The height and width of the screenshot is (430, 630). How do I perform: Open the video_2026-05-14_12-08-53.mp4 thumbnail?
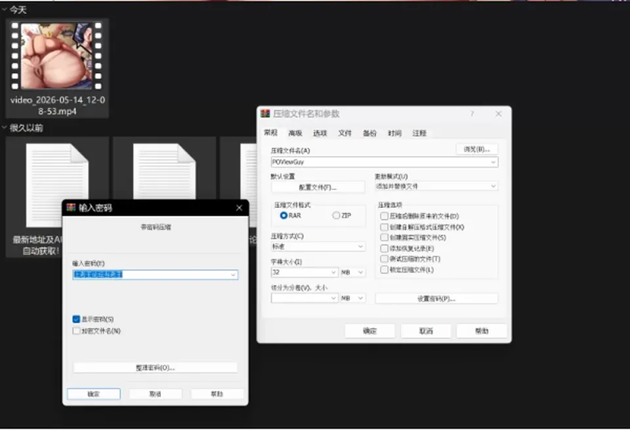(x=56, y=56)
